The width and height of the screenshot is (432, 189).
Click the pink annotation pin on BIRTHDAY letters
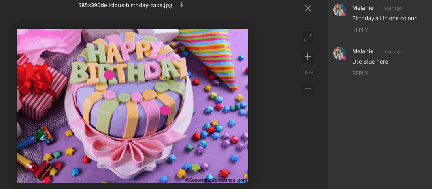109,75
